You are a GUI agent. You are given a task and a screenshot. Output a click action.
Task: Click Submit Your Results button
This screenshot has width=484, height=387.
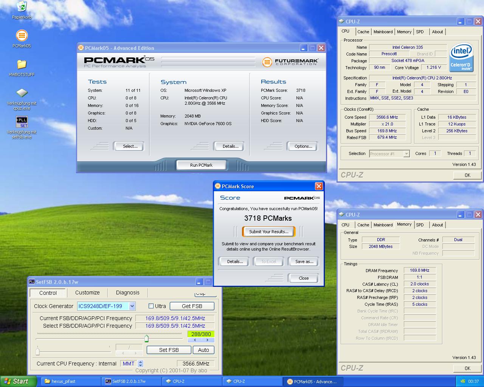(268, 232)
